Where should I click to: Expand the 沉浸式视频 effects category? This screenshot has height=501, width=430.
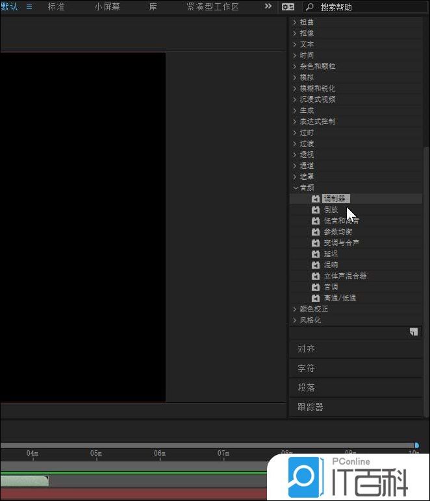295,99
